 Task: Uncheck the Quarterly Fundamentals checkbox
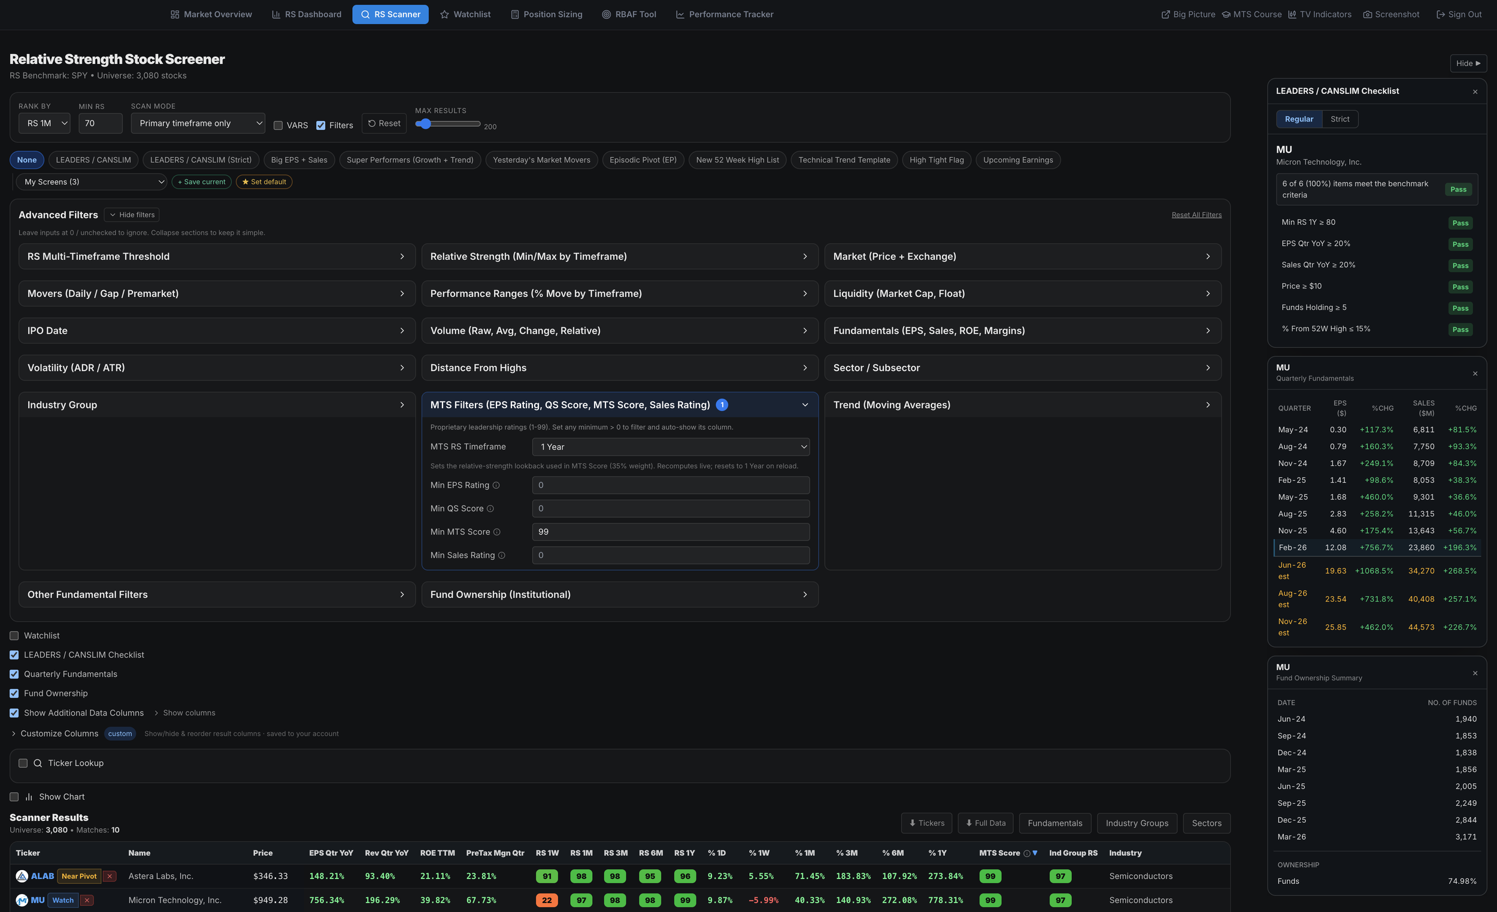(x=14, y=674)
